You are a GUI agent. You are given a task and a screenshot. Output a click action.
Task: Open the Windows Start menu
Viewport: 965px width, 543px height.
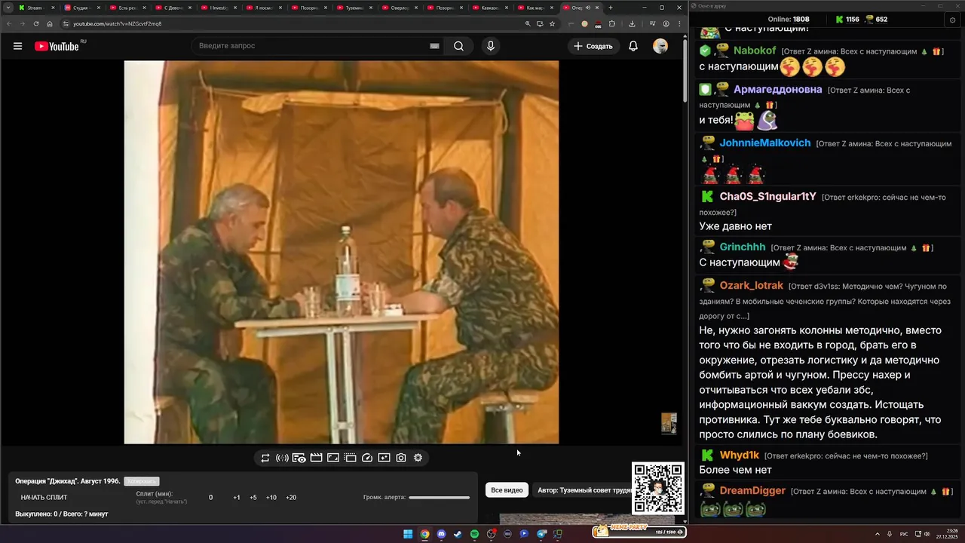[x=408, y=534]
